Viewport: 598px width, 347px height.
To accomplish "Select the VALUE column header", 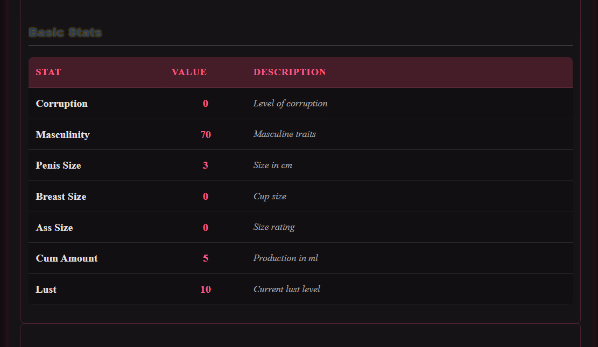I will (x=189, y=73).
